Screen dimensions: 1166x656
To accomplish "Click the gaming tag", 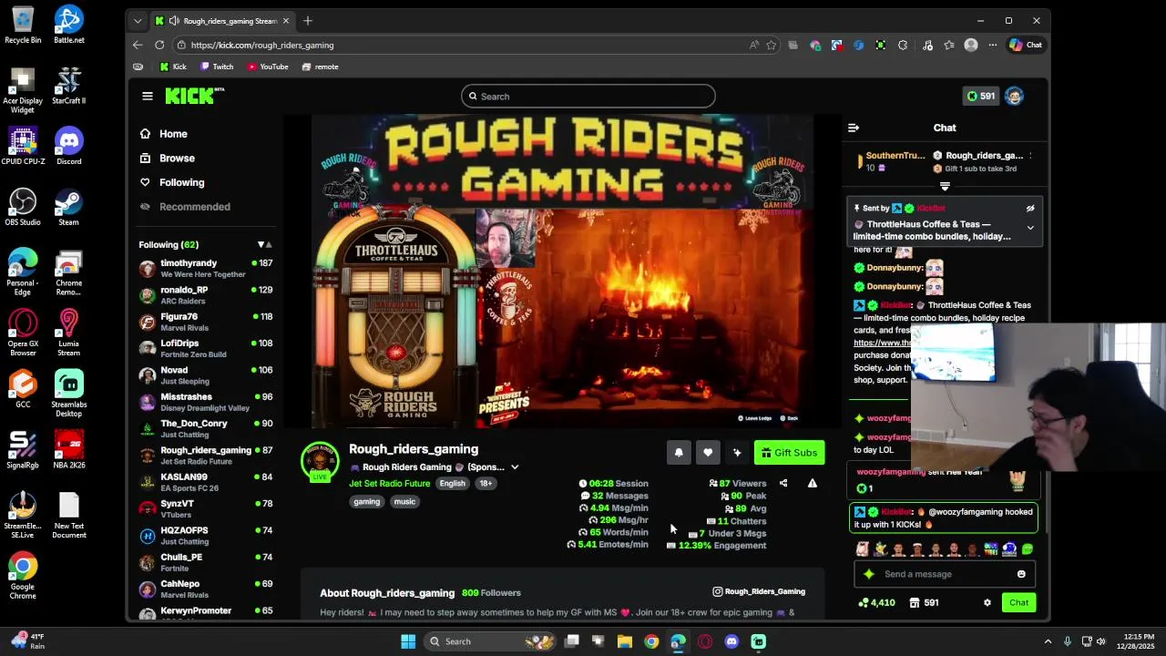I will pyautogui.click(x=367, y=502).
